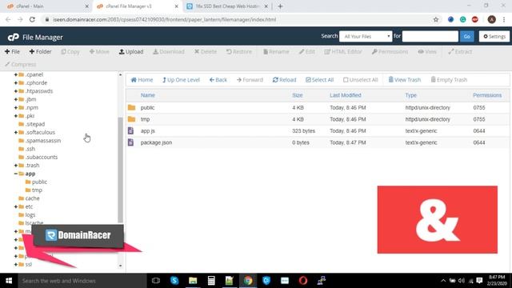
Task: Select the public folder row in list
Action: tap(318, 107)
